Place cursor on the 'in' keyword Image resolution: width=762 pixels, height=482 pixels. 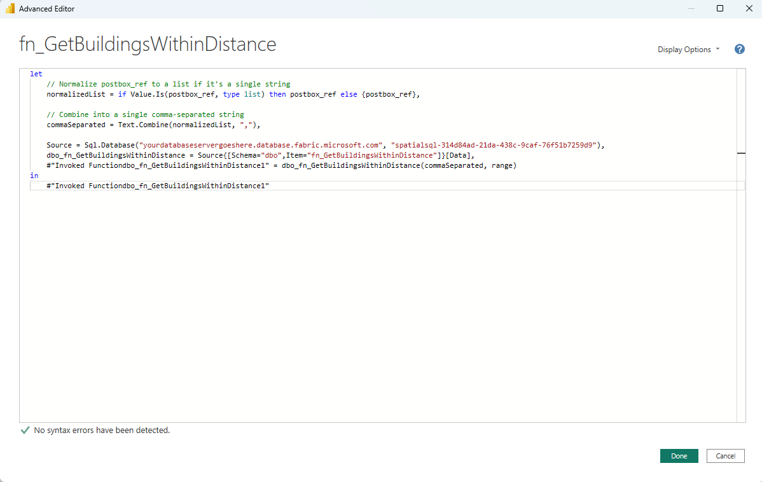tap(33, 176)
